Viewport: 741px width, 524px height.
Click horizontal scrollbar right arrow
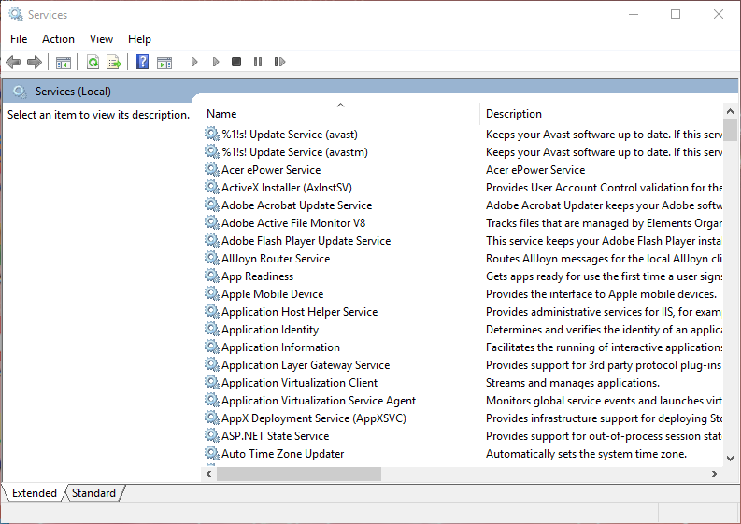click(x=715, y=474)
